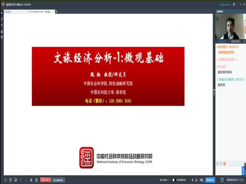Close the 白板 1 whiteboard tab
This screenshot has width=246, height=184.
28,11
